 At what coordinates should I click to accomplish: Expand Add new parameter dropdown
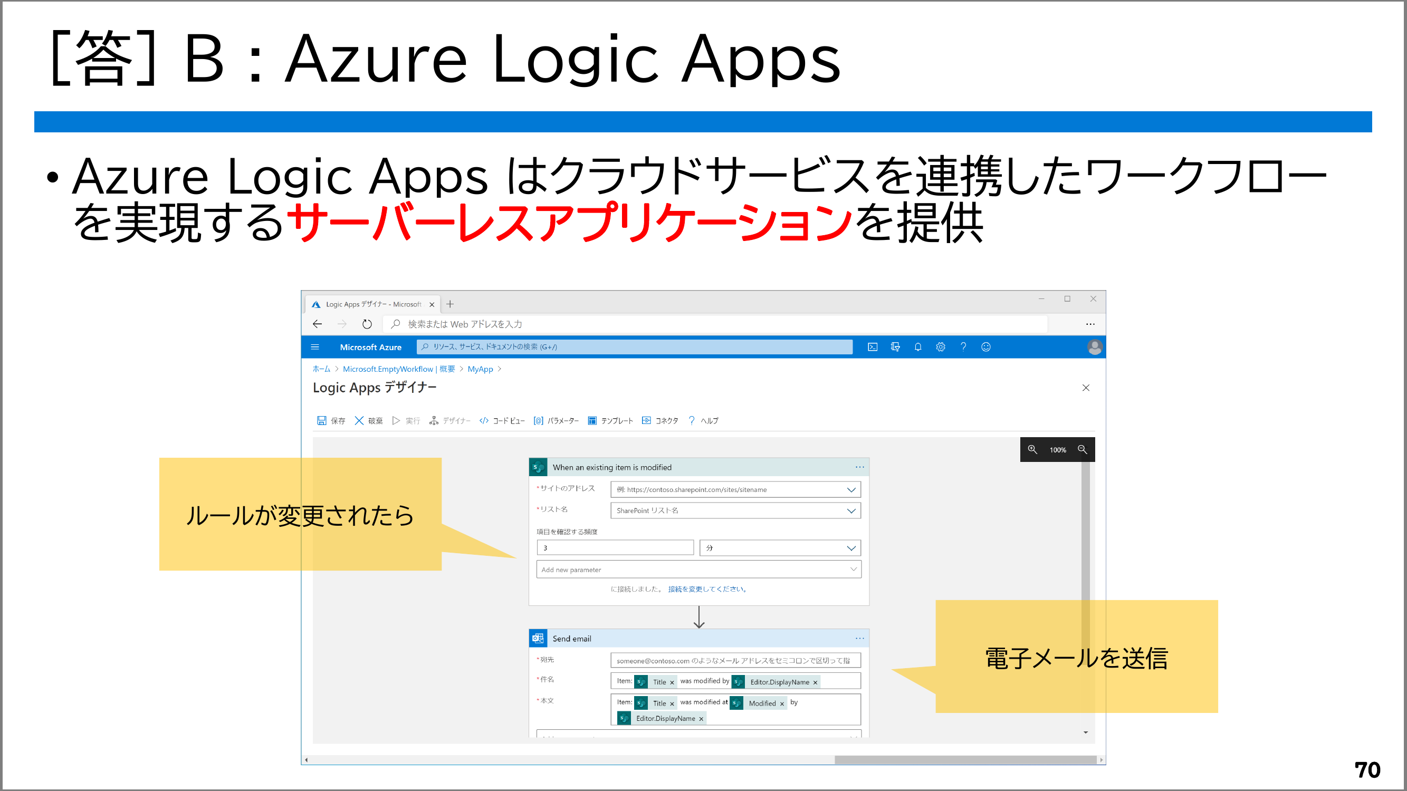(x=853, y=570)
